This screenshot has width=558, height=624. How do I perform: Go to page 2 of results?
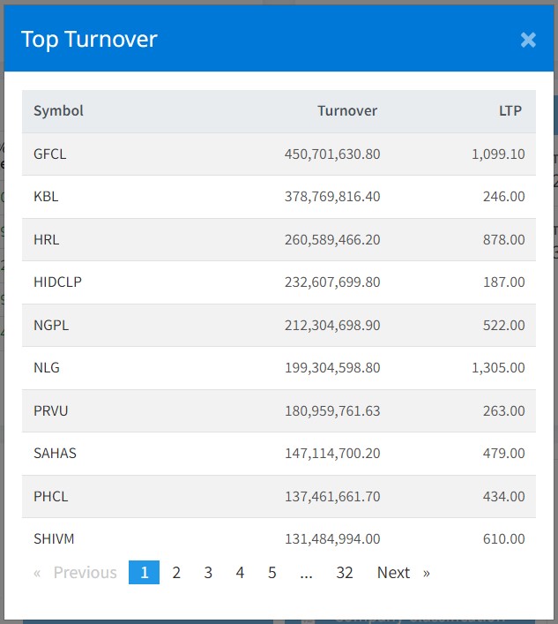(x=176, y=573)
